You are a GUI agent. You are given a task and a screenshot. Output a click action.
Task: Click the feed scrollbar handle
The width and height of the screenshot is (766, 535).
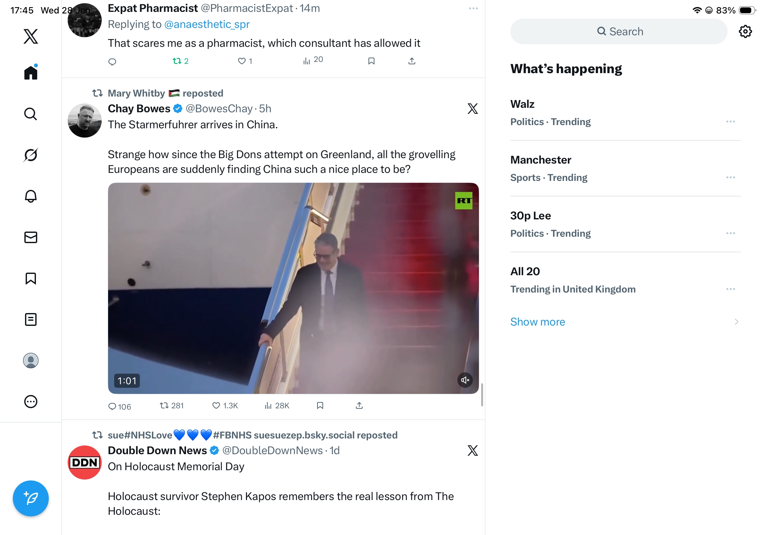[482, 395]
